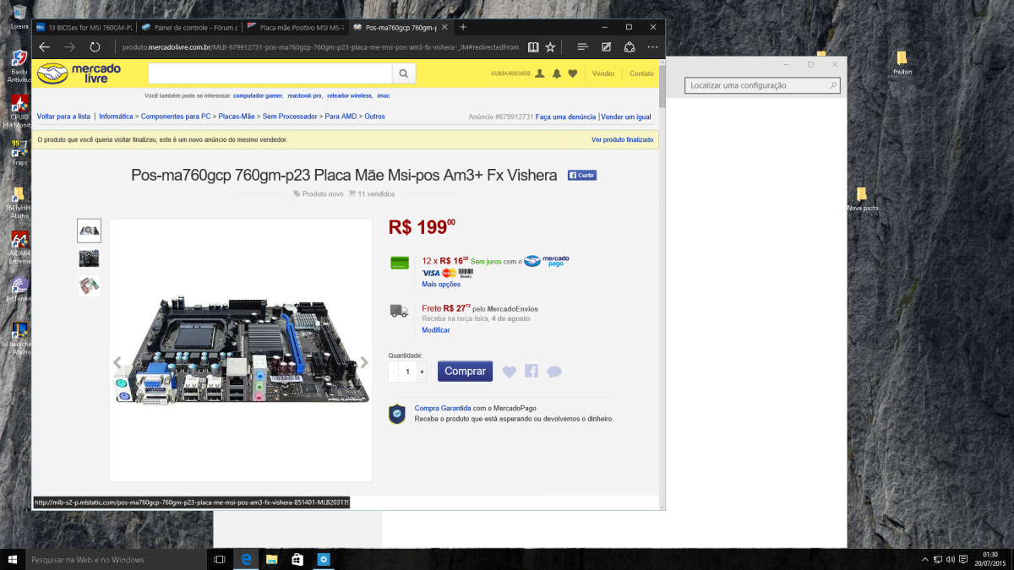Viewport: 1014px width, 570px height.
Task: Switch to the 13 BIOSes for MSI tab
Action: pos(84,27)
